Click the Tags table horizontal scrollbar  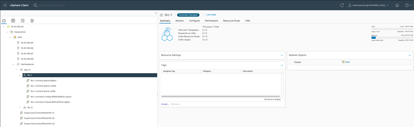(220, 96)
